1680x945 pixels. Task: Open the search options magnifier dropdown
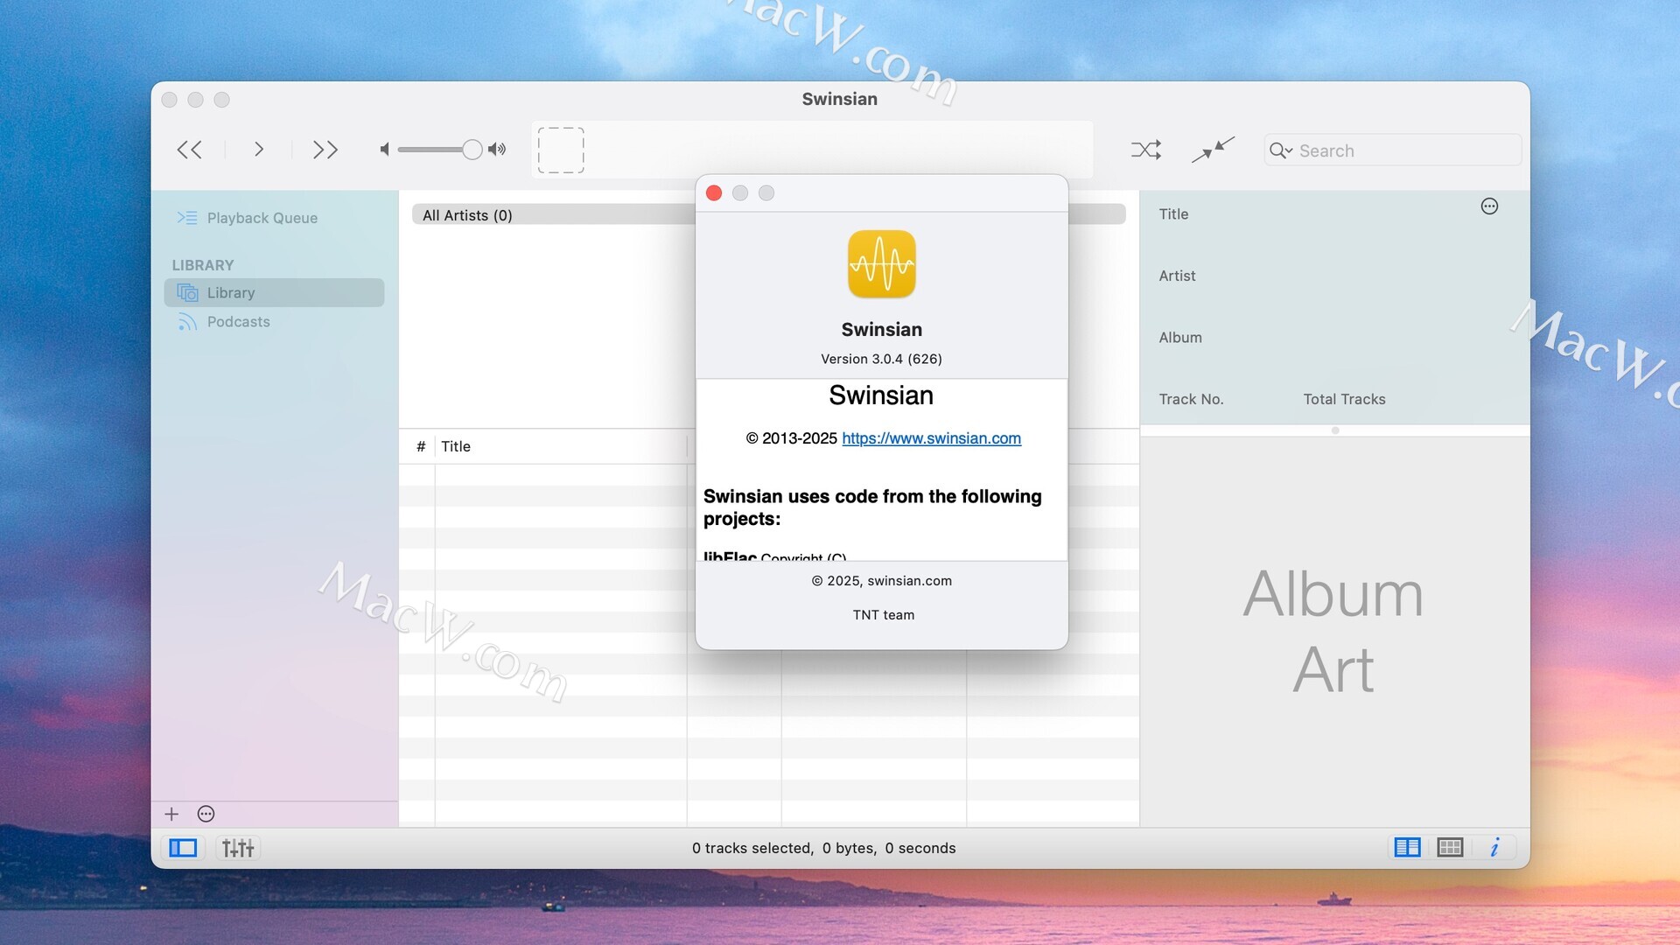pyautogui.click(x=1280, y=150)
